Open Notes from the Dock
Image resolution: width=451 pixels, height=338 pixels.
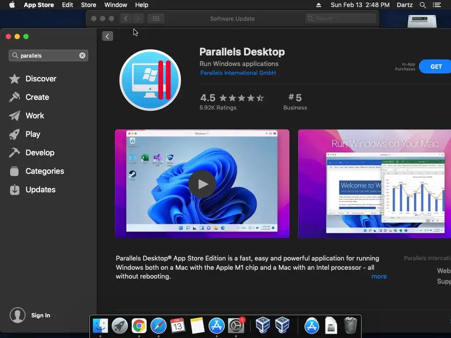click(x=197, y=326)
